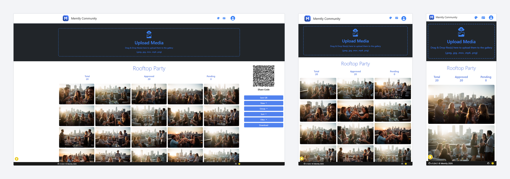Open the user profile in the tablet view
Screen dimensions: 510x179
pos(404,19)
